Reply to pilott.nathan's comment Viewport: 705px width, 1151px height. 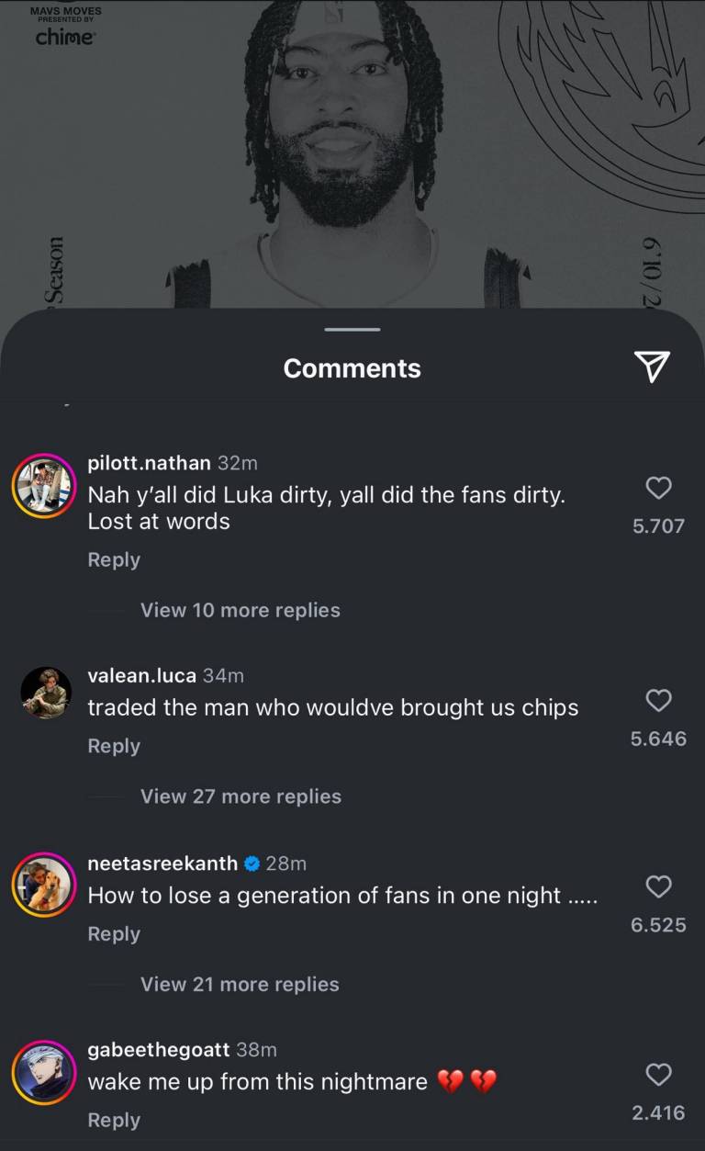coord(114,559)
